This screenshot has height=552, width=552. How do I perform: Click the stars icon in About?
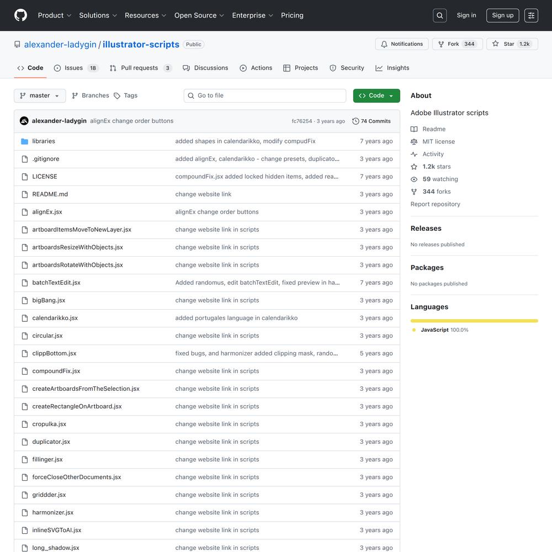414,167
